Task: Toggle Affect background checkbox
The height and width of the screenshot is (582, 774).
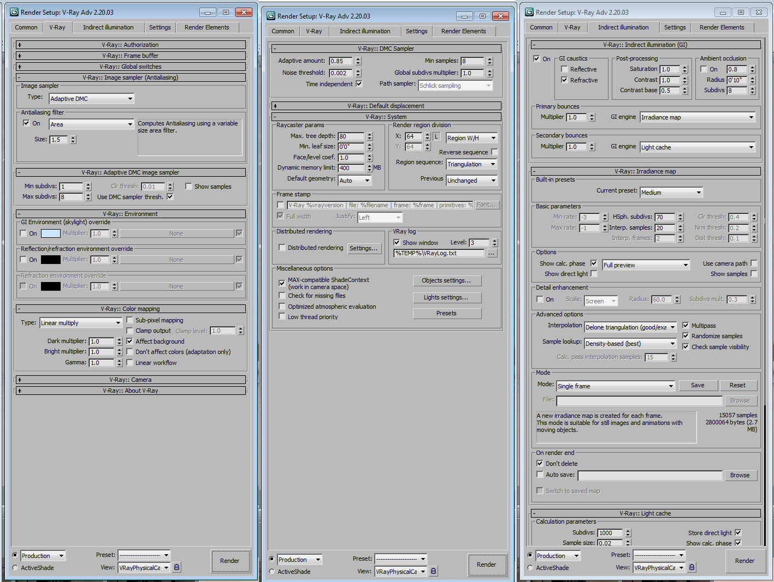Action: (129, 341)
